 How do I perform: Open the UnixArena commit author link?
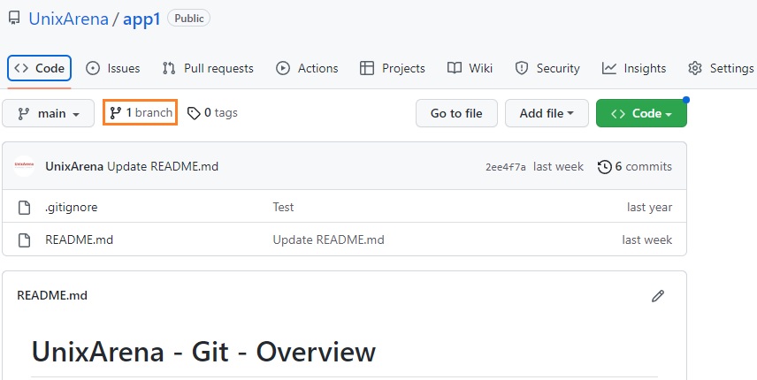pyautogui.click(x=74, y=166)
